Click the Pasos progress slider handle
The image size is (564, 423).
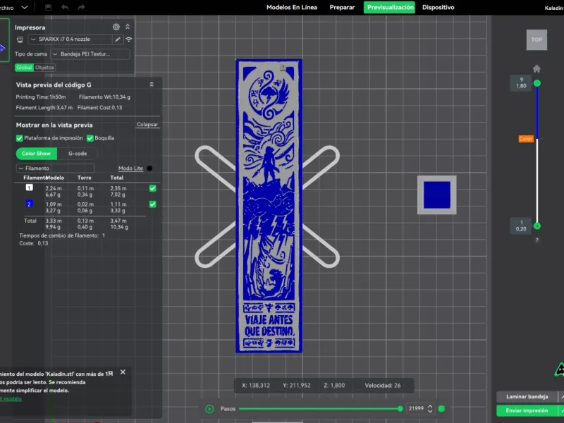400,409
